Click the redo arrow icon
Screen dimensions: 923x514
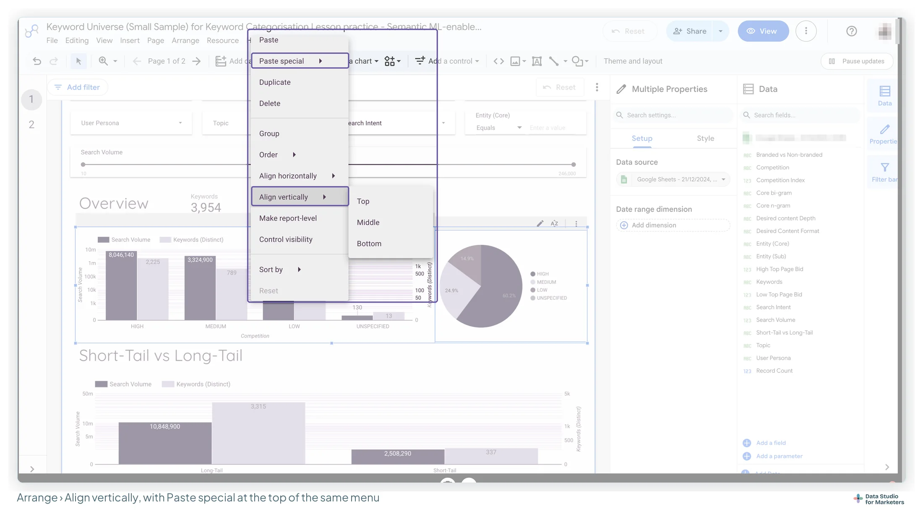(54, 61)
